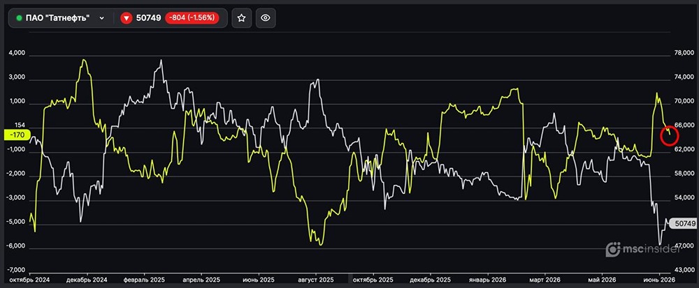Viewport: 699px width, 288px height.
Task: Click the white 50749 price label on right axis
Action: pos(683,224)
